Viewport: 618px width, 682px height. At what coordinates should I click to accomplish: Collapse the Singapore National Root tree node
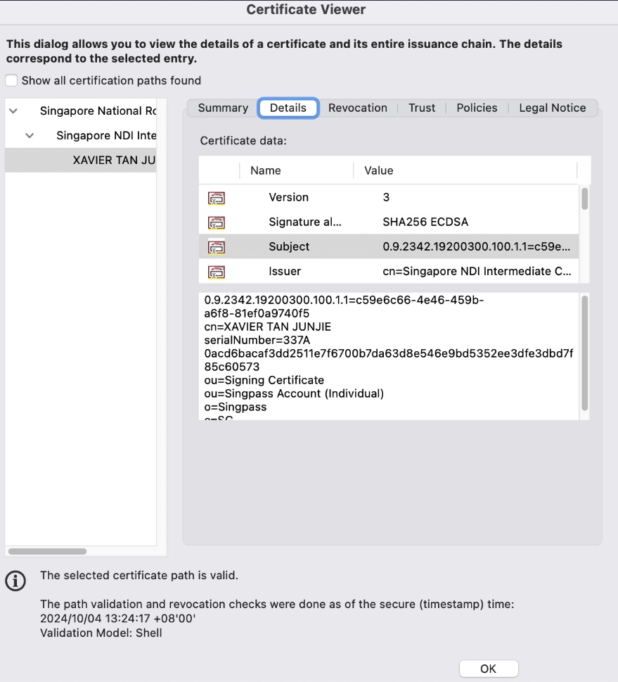(13, 111)
